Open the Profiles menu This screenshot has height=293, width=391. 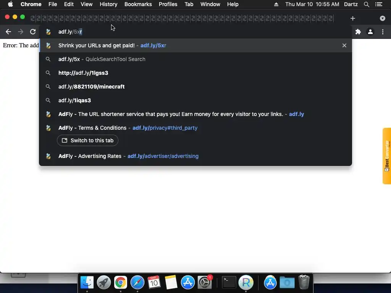[168, 4]
